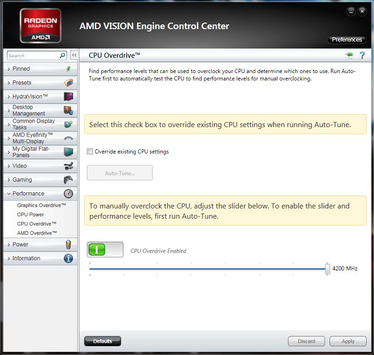
Task: Click the Radeon Graphics AMD logo
Action: point(40,26)
